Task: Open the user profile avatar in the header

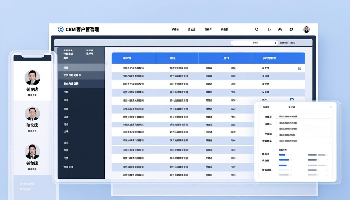Action: (307, 29)
